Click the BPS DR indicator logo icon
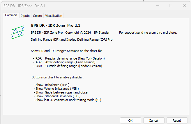Screen dimensions: 191x124 (17, 33)
